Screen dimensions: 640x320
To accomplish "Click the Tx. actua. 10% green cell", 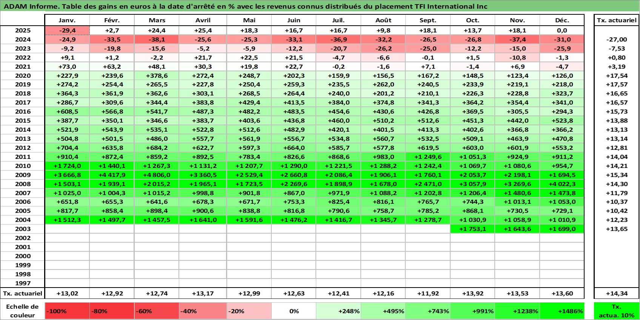I will pos(617,311).
